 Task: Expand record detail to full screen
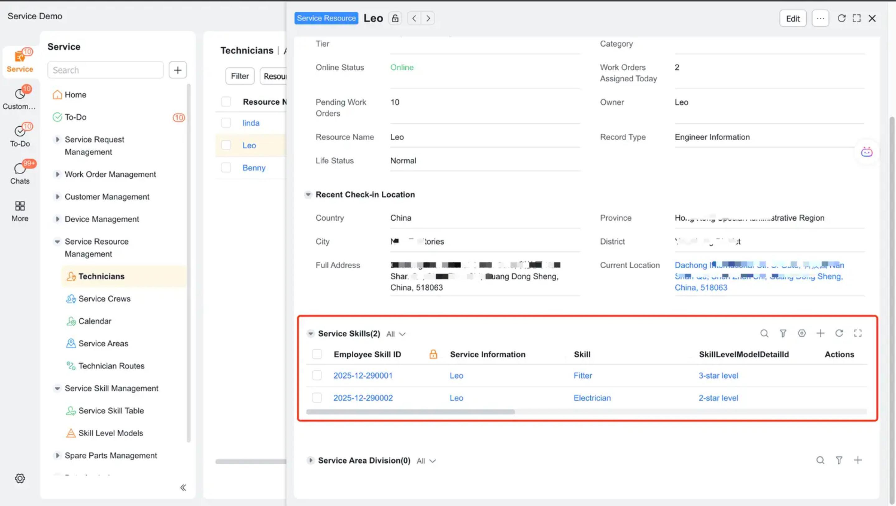tap(857, 18)
